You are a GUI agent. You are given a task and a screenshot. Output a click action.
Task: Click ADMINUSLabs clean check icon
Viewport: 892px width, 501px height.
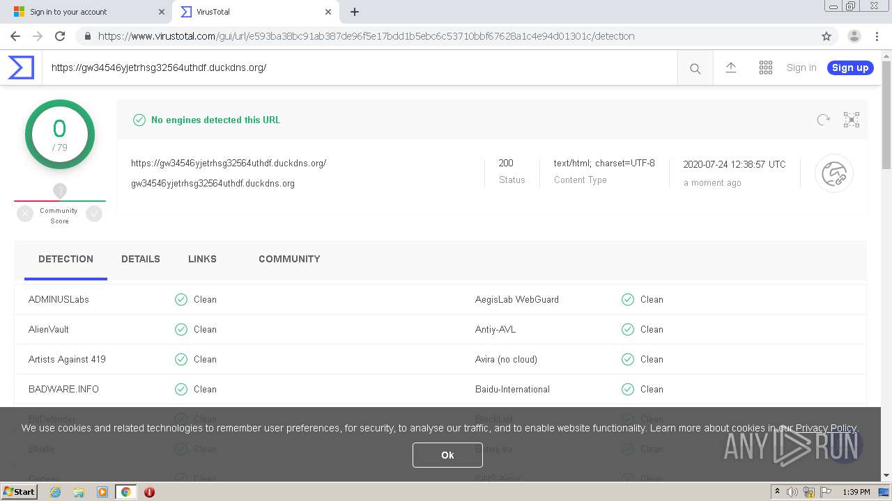point(181,299)
